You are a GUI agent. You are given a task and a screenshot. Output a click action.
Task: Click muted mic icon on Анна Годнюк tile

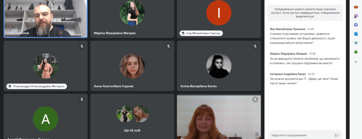169,46
